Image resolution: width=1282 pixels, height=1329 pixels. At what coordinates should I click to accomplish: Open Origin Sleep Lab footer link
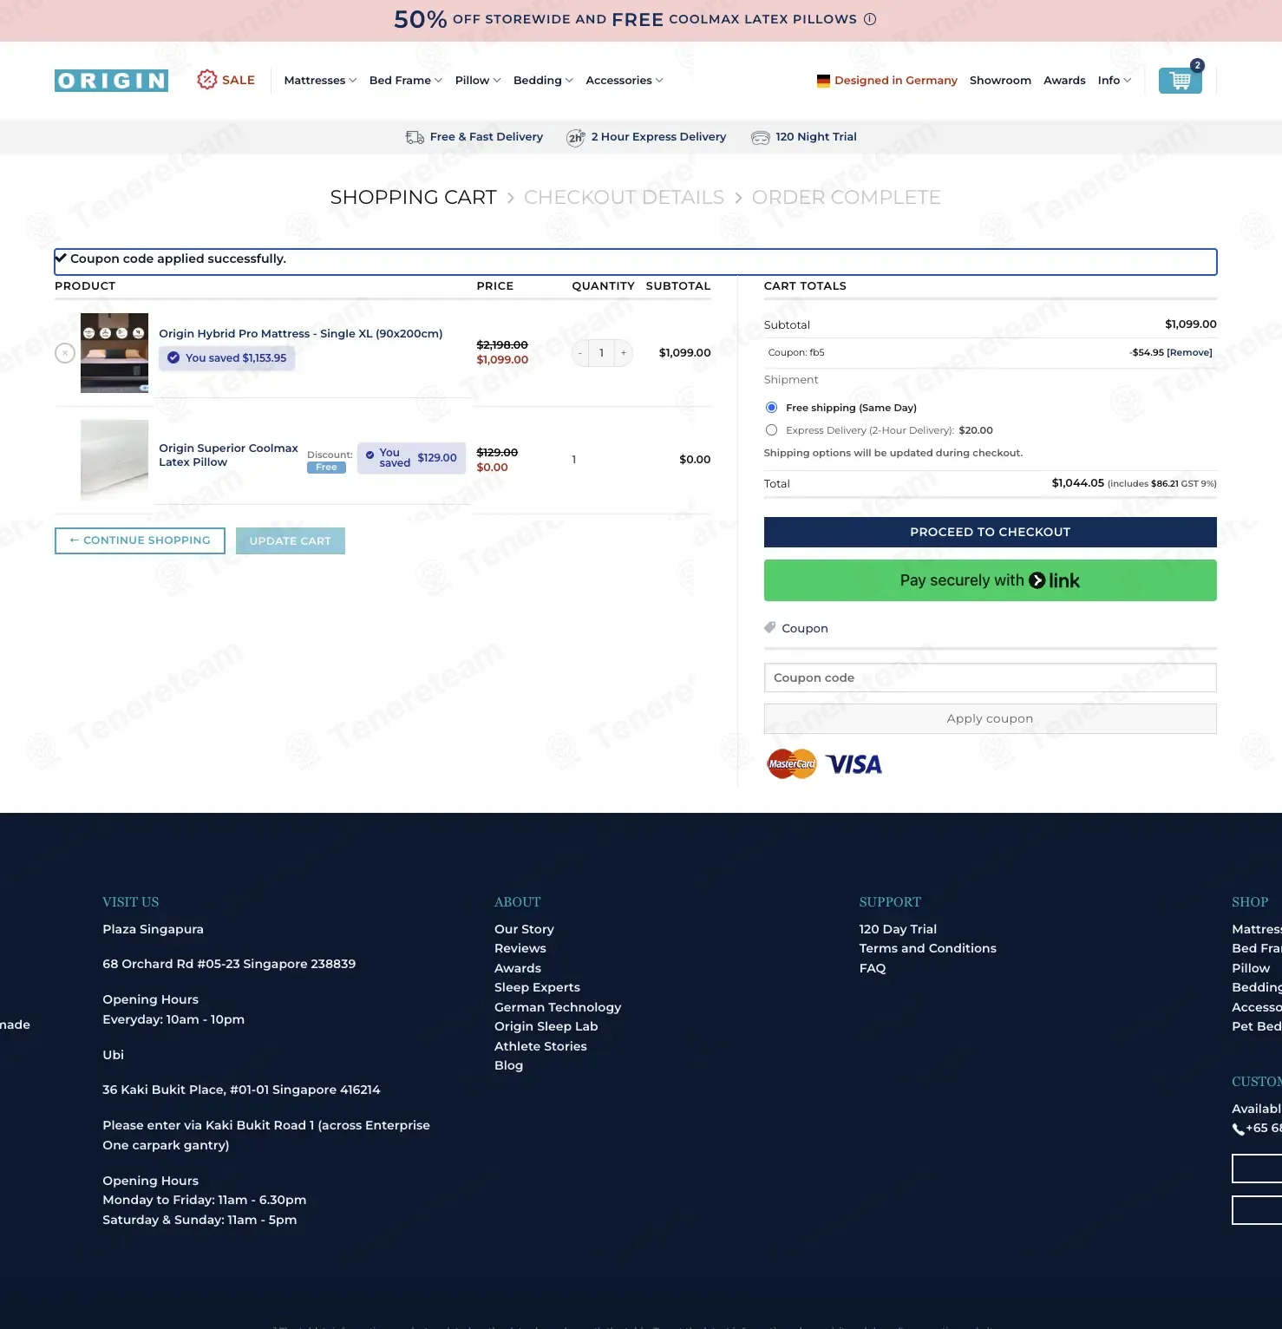pyautogui.click(x=546, y=1026)
